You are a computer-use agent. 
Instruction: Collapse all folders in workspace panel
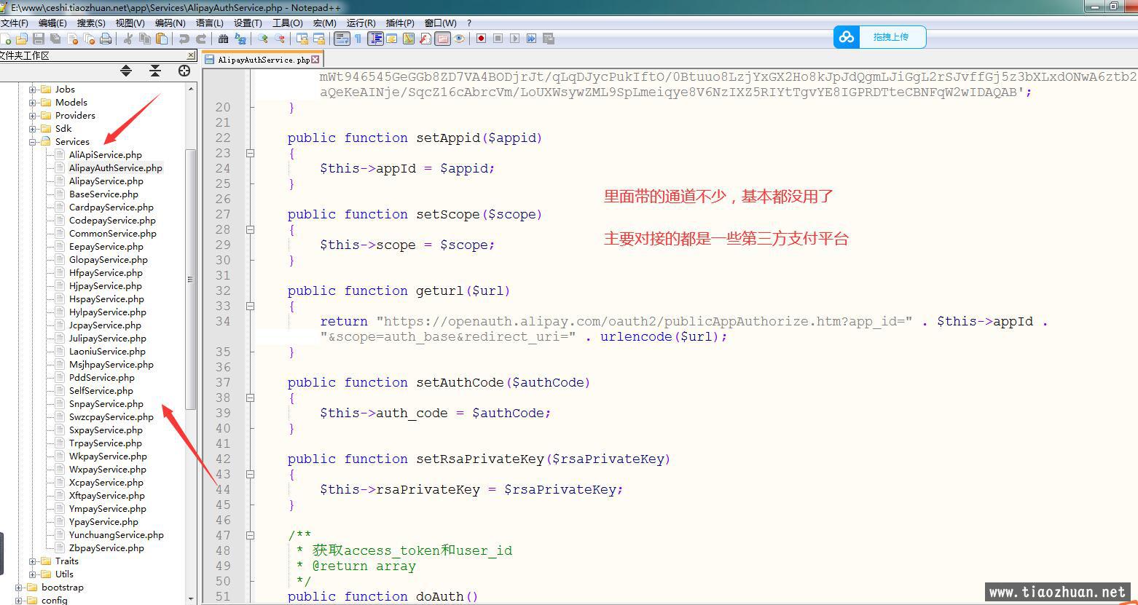point(155,71)
